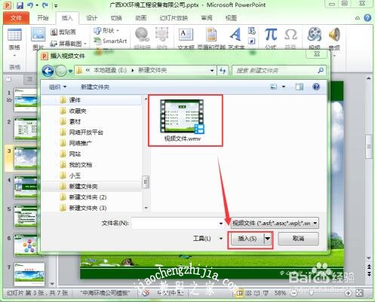375x302 pixels.
Task: Open the video file type filter dropdown
Action: (315, 223)
